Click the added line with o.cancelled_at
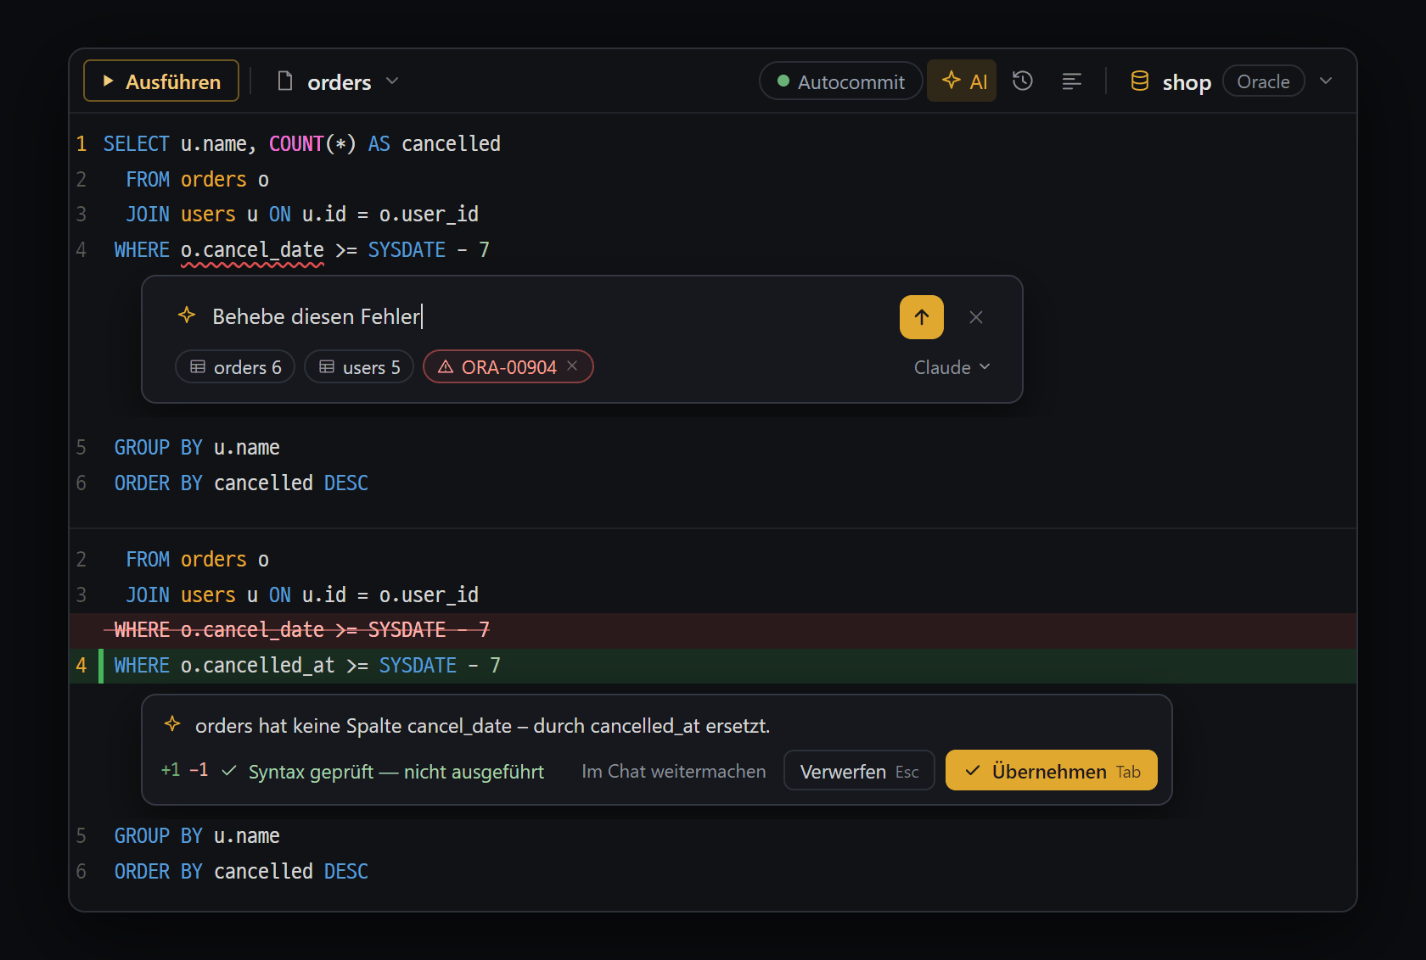 713,666
